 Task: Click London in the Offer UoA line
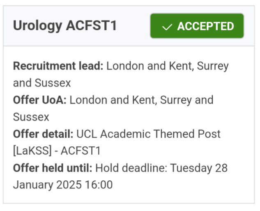(86, 100)
